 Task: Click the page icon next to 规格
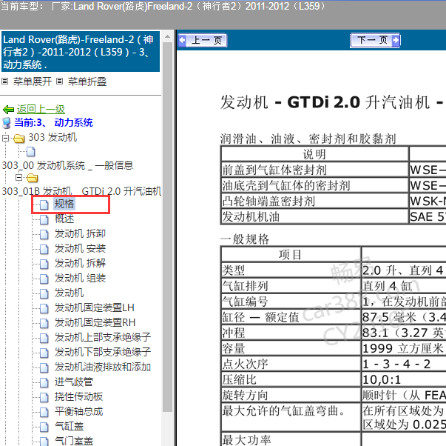(x=44, y=204)
